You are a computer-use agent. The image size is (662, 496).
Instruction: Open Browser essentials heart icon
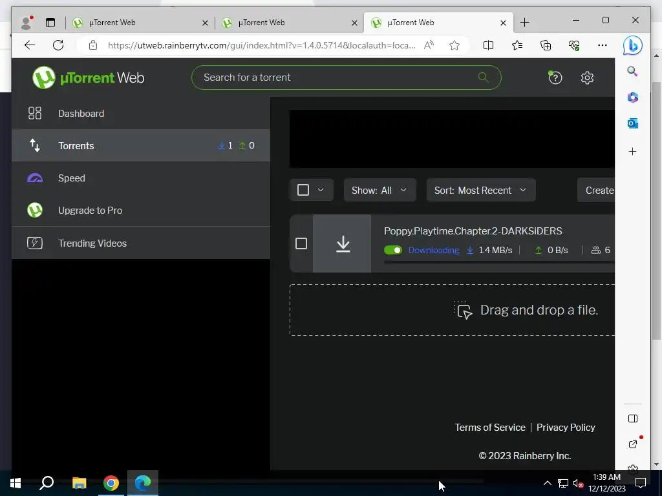(x=574, y=45)
